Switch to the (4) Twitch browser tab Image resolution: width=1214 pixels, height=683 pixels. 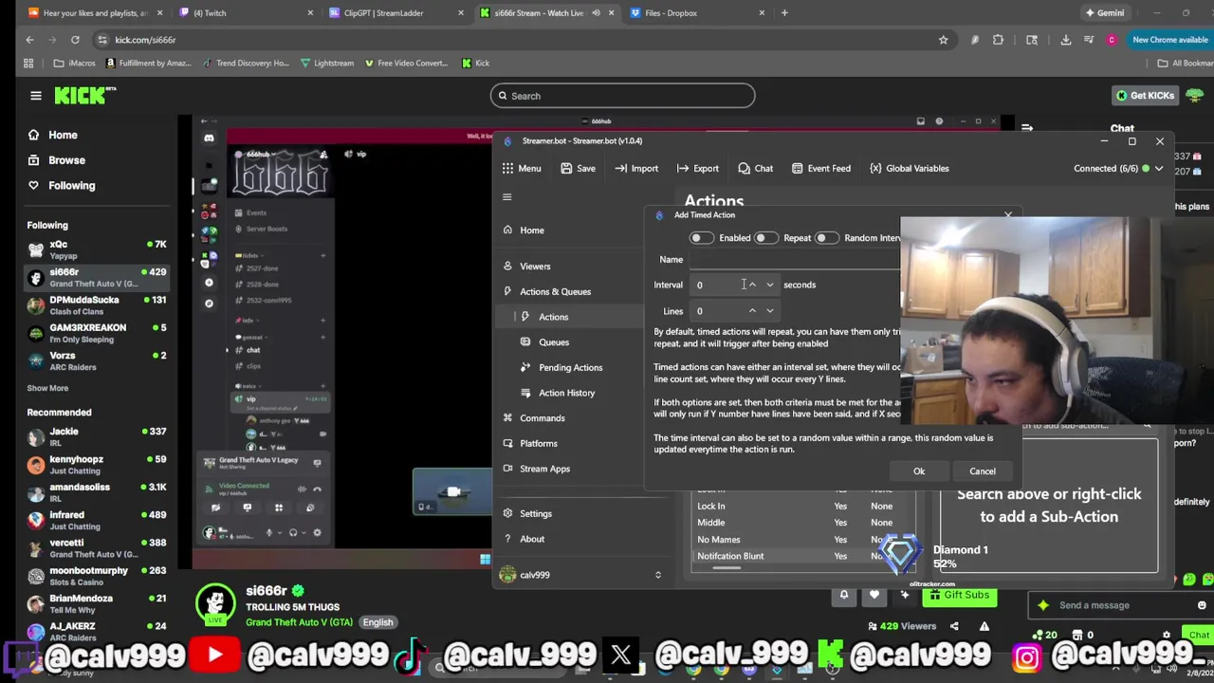click(247, 13)
